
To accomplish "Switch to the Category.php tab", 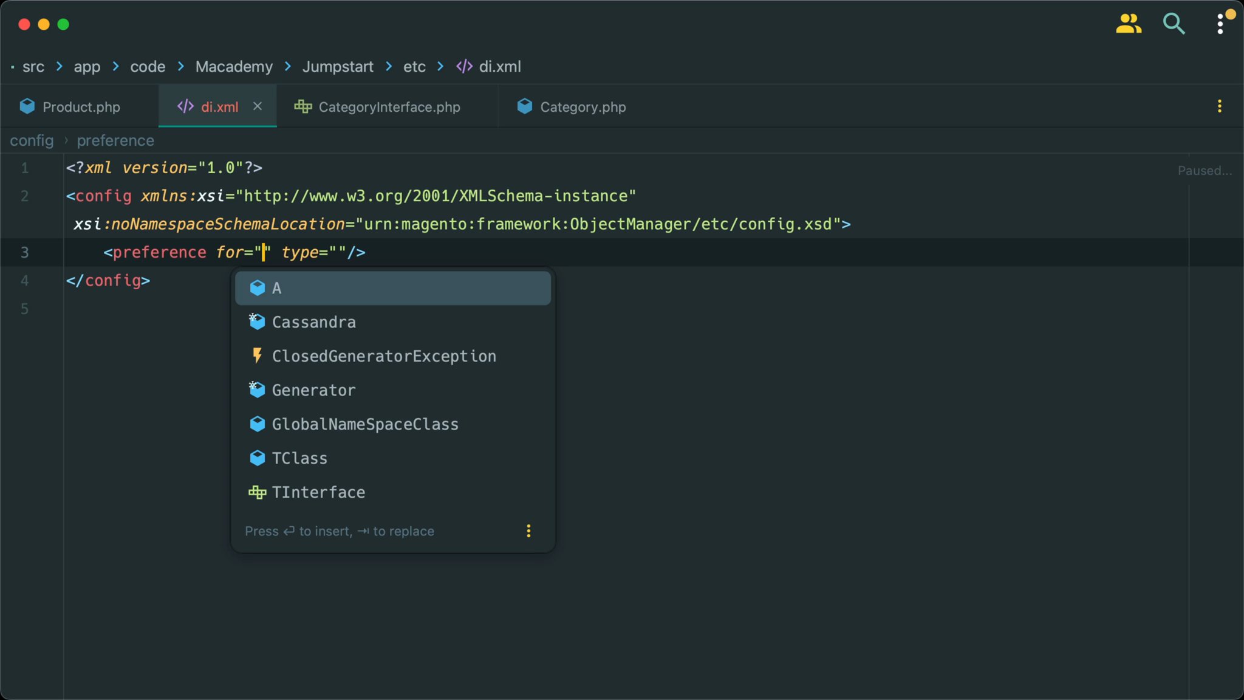I will click(582, 106).
